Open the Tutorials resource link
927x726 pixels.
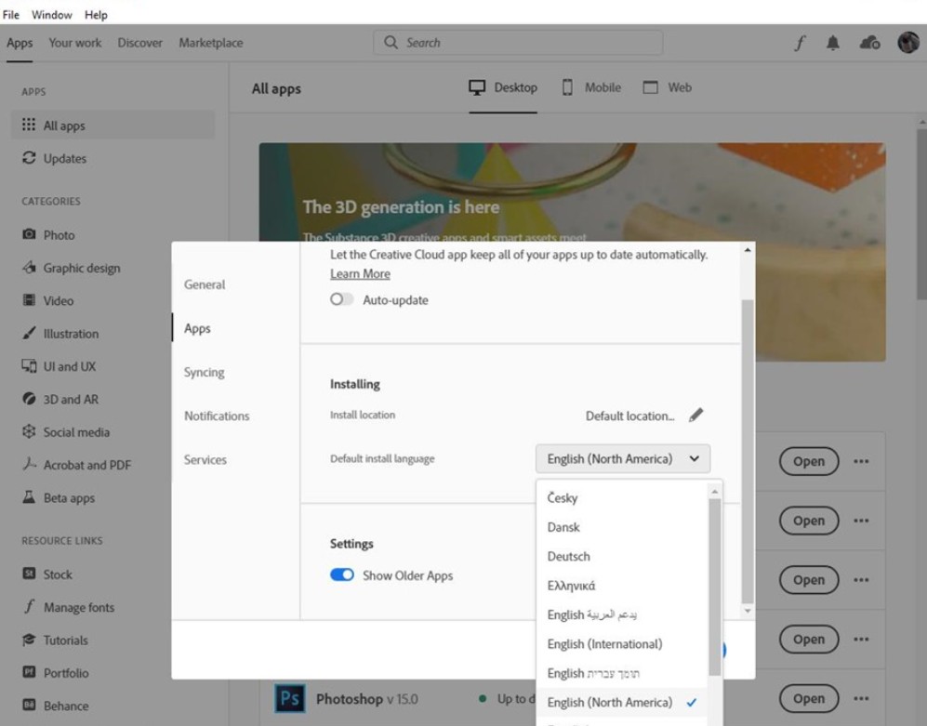55,640
